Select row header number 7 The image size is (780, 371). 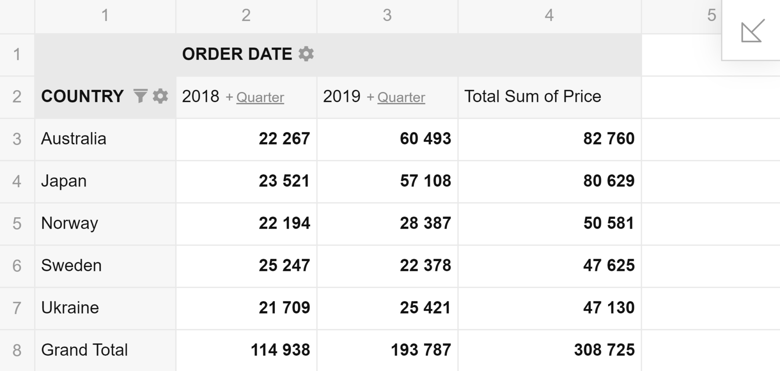point(17,307)
